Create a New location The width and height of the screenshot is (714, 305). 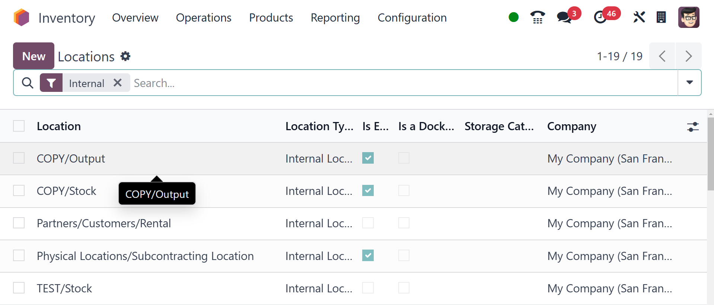pyautogui.click(x=34, y=56)
